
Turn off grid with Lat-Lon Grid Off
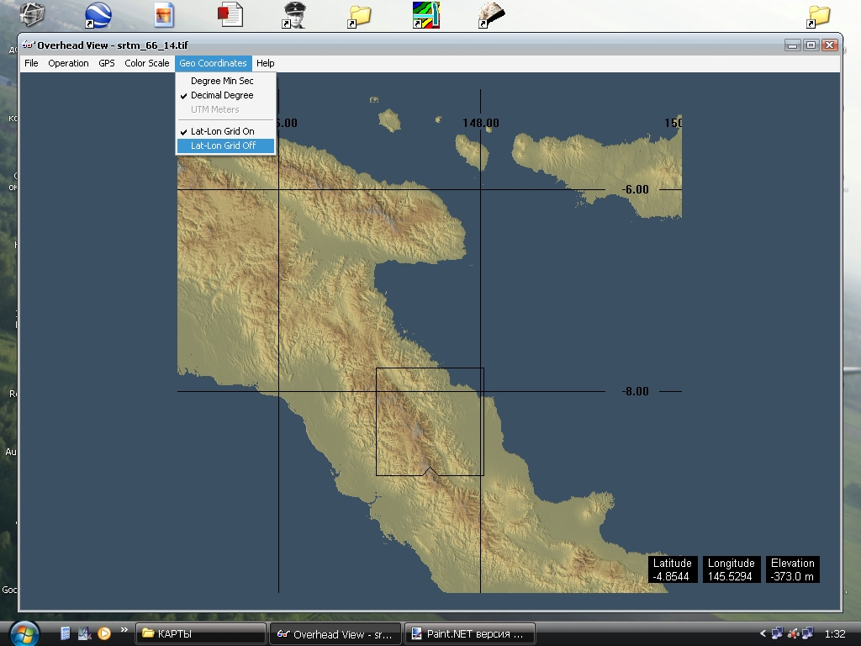[x=223, y=146]
